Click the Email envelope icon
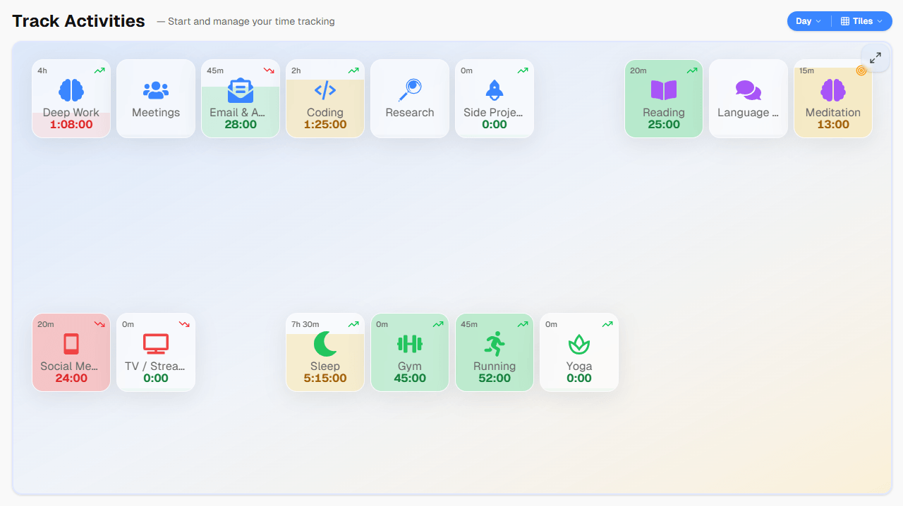Screen dimensions: 903x506 coord(241,90)
